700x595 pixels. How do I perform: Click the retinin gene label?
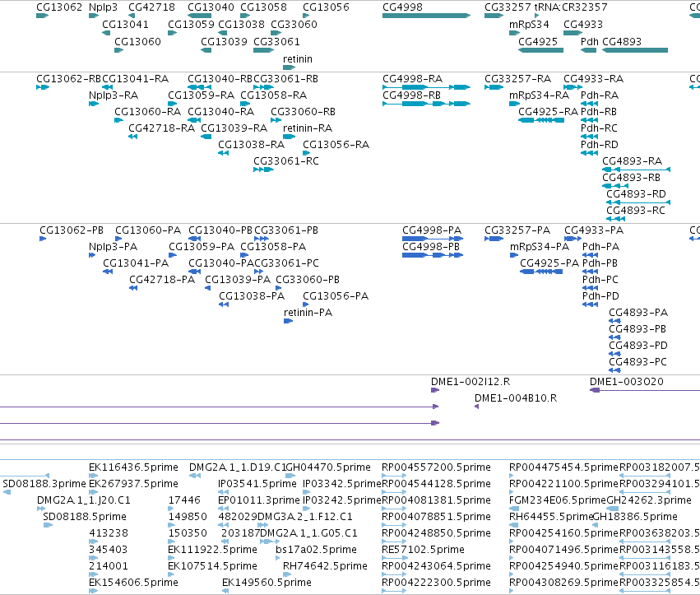[298, 59]
